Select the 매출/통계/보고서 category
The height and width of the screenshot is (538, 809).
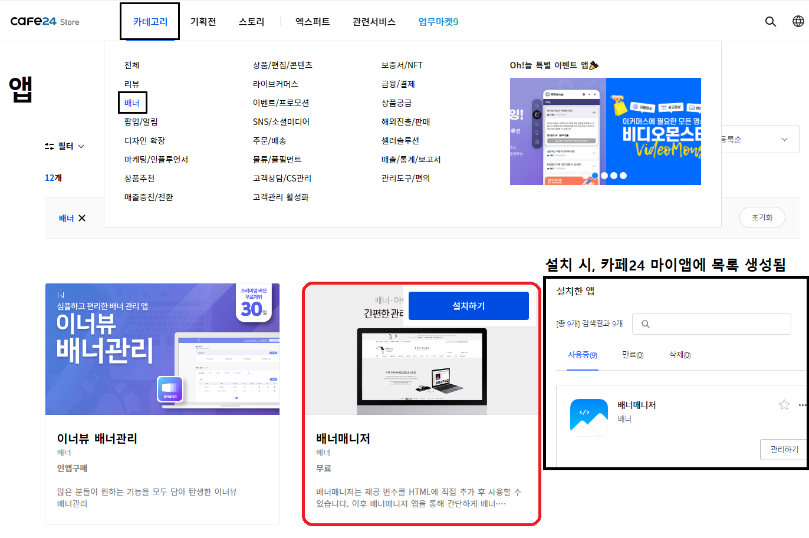[x=411, y=159]
